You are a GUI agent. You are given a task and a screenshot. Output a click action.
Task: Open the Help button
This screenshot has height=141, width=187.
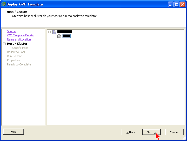tap(14, 132)
